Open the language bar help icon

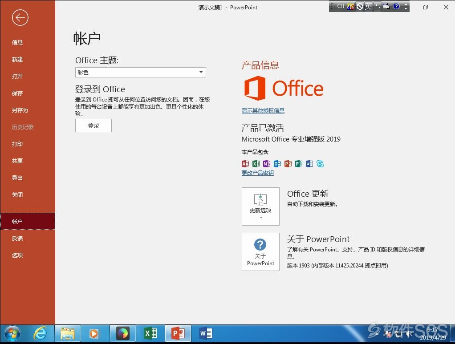(396, 6)
